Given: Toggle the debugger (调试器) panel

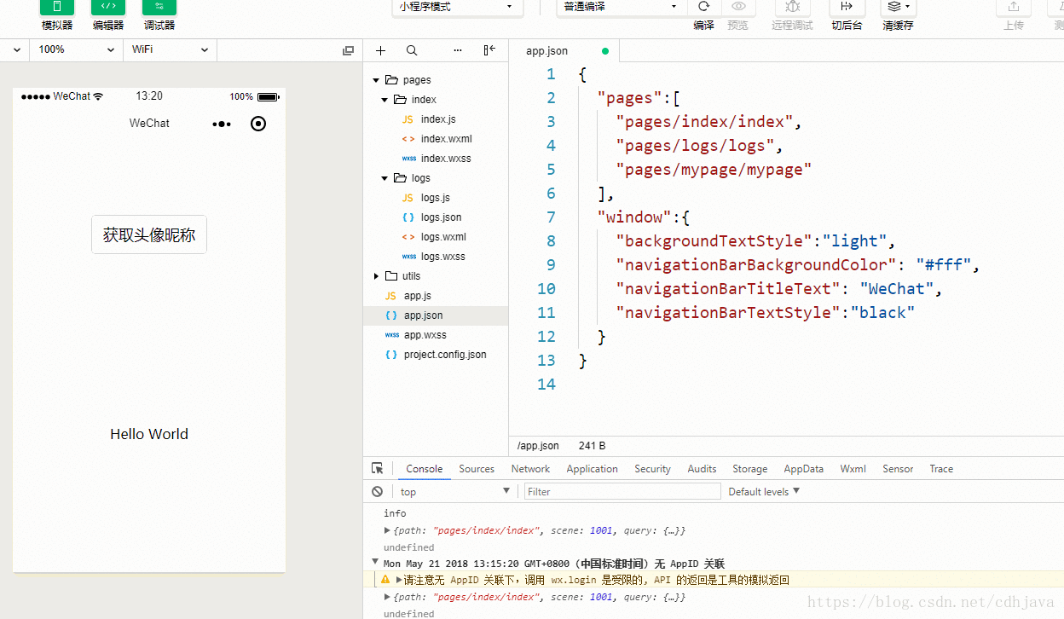Looking at the screenshot, I should point(159,8).
